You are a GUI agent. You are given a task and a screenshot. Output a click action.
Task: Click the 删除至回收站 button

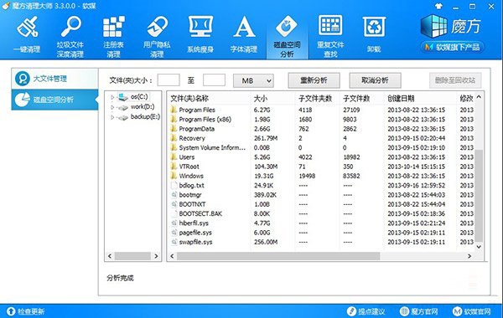click(x=455, y=80)
